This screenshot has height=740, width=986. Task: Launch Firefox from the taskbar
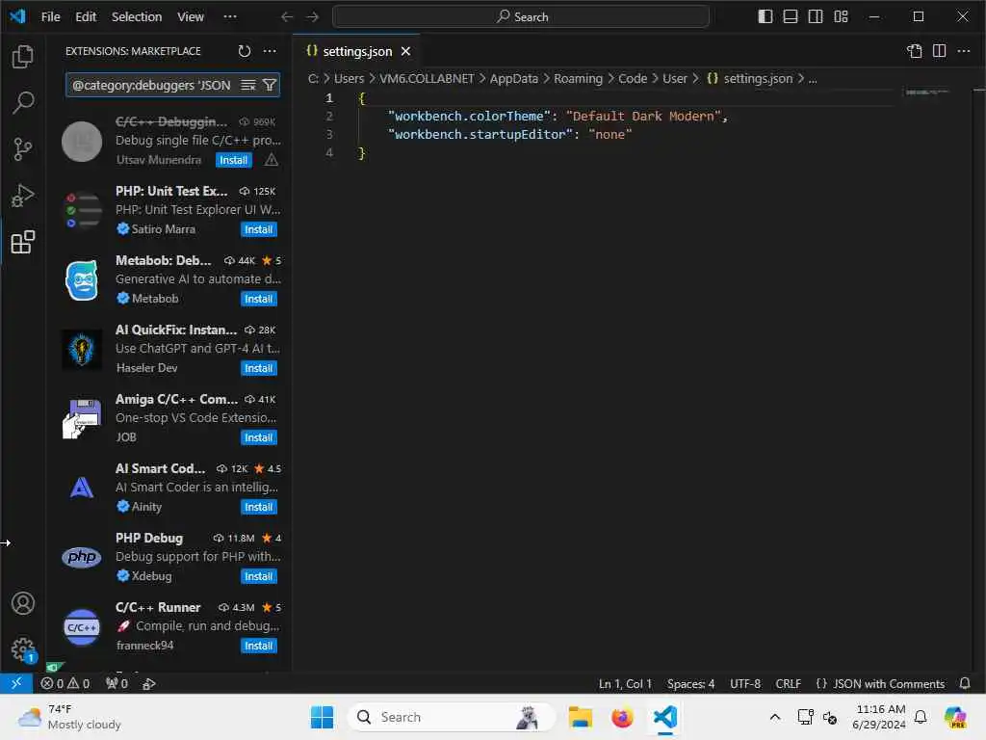click(623, 717)
